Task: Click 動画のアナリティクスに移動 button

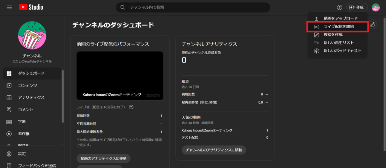Action: point(104,158)
